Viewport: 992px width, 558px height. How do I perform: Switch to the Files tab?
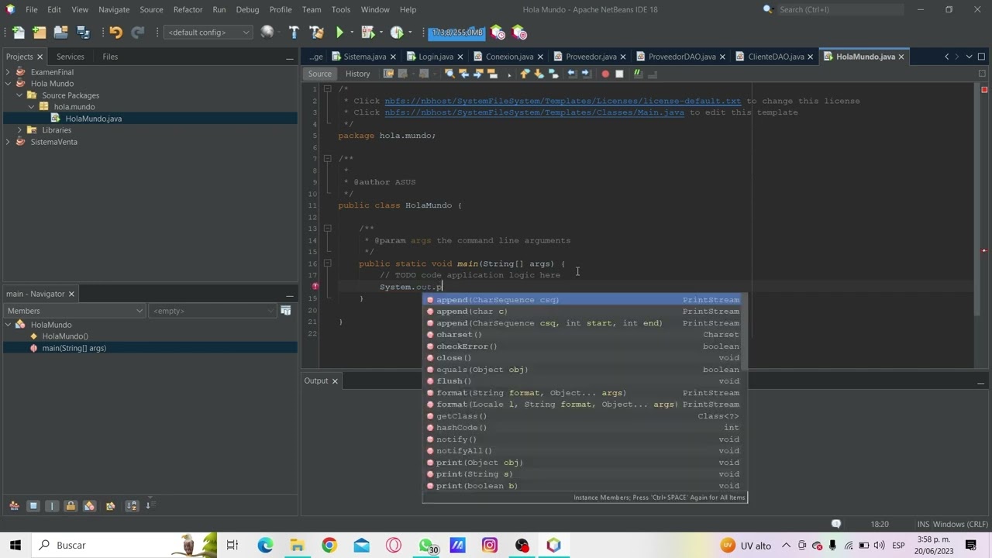coord(110,57)
